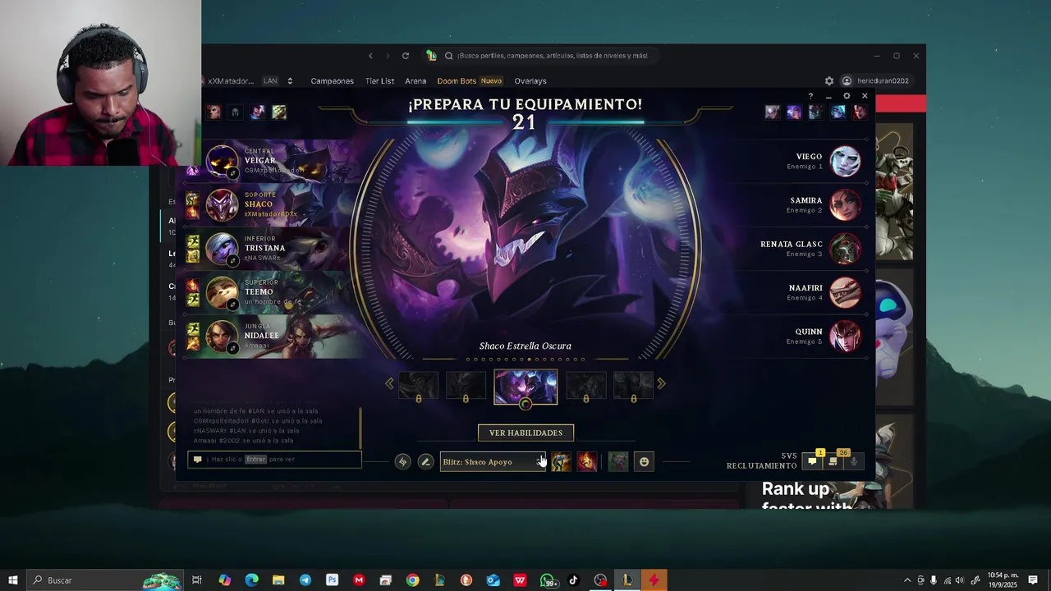This screenshot has height=591, width=1051.
Task: Open the Campeones tab in Blitz
Action: click(x=332, y=81)
